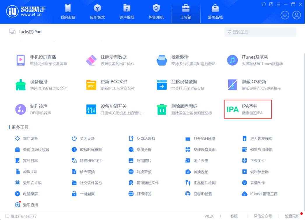Open the iTunes及驱动 installer tool
Screen dimensions: 305x220
pos(255,60)
